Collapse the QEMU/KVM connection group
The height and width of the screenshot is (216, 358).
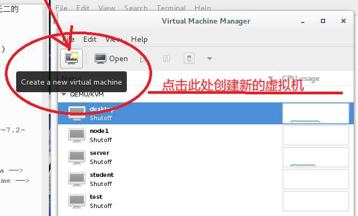(64, 94)
